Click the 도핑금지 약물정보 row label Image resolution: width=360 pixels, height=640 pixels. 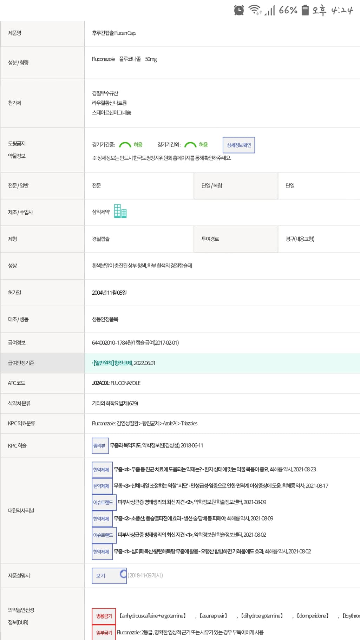pos(17,150)
